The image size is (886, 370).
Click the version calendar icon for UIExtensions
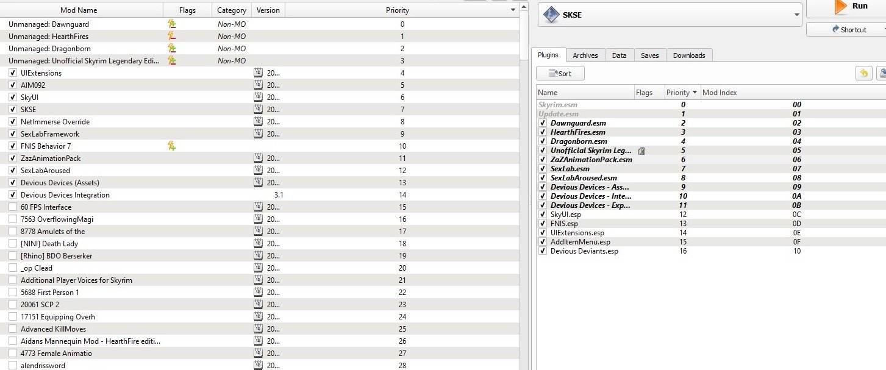point(258,73)
